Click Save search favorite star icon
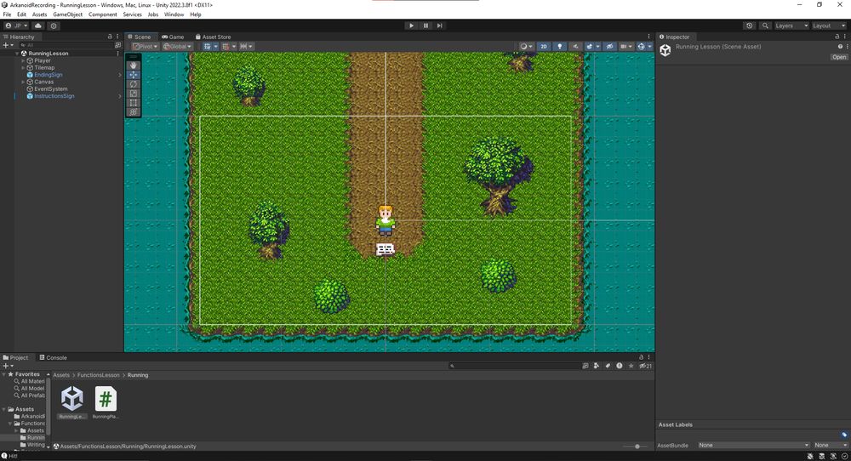Screen dimensions: 851x461 point(631,366)
